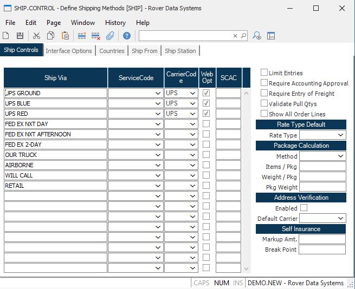Click the Save floppy disk icon
355x289 pixels.
pyautogui.click(x=20, y=36)
